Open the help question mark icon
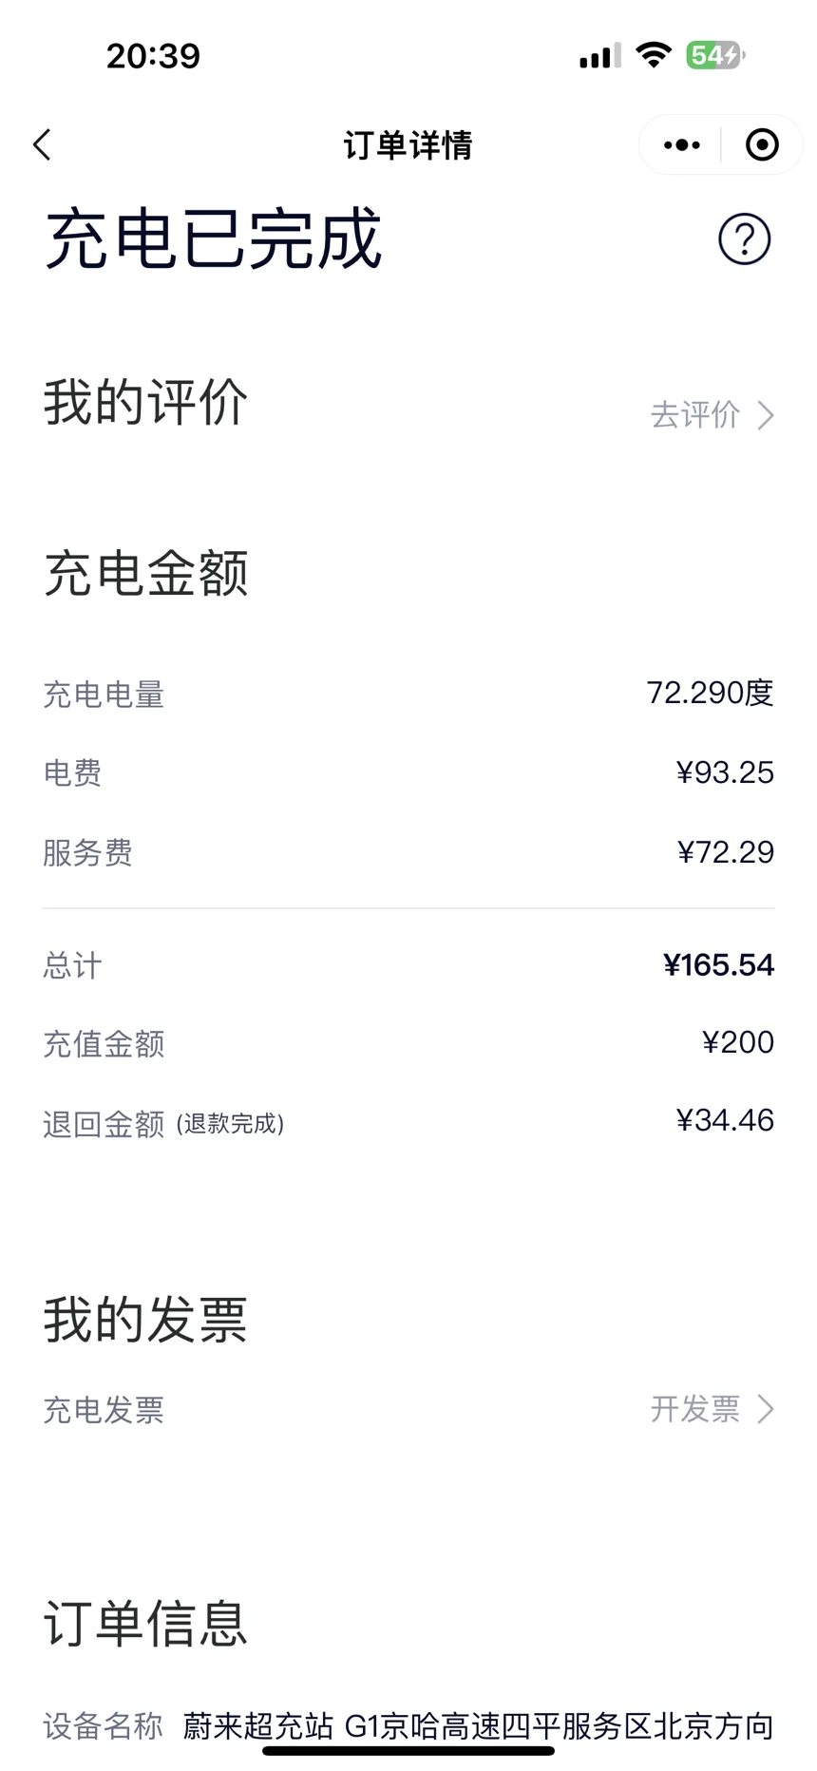The height and width of the screenshot is (1771, 817). click(x=744, y=238)
